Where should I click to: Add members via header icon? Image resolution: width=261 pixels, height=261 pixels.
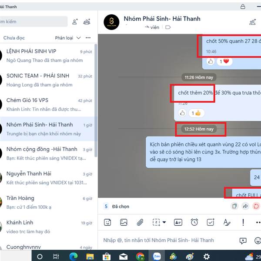[x=252, y=22]
